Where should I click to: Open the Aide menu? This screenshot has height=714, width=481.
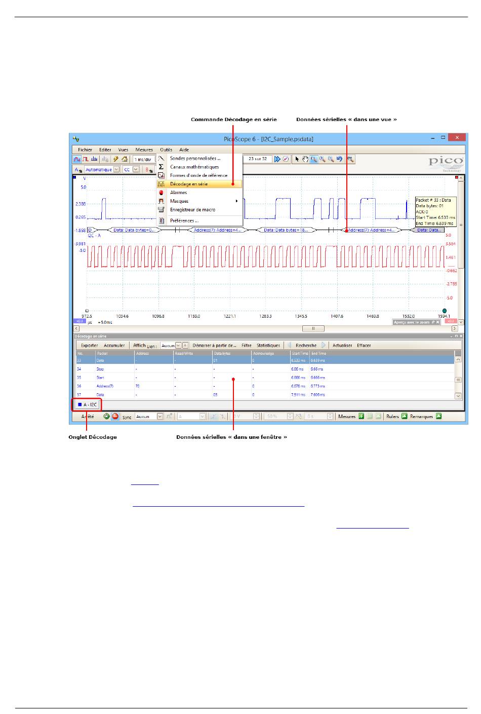point(184,150)
